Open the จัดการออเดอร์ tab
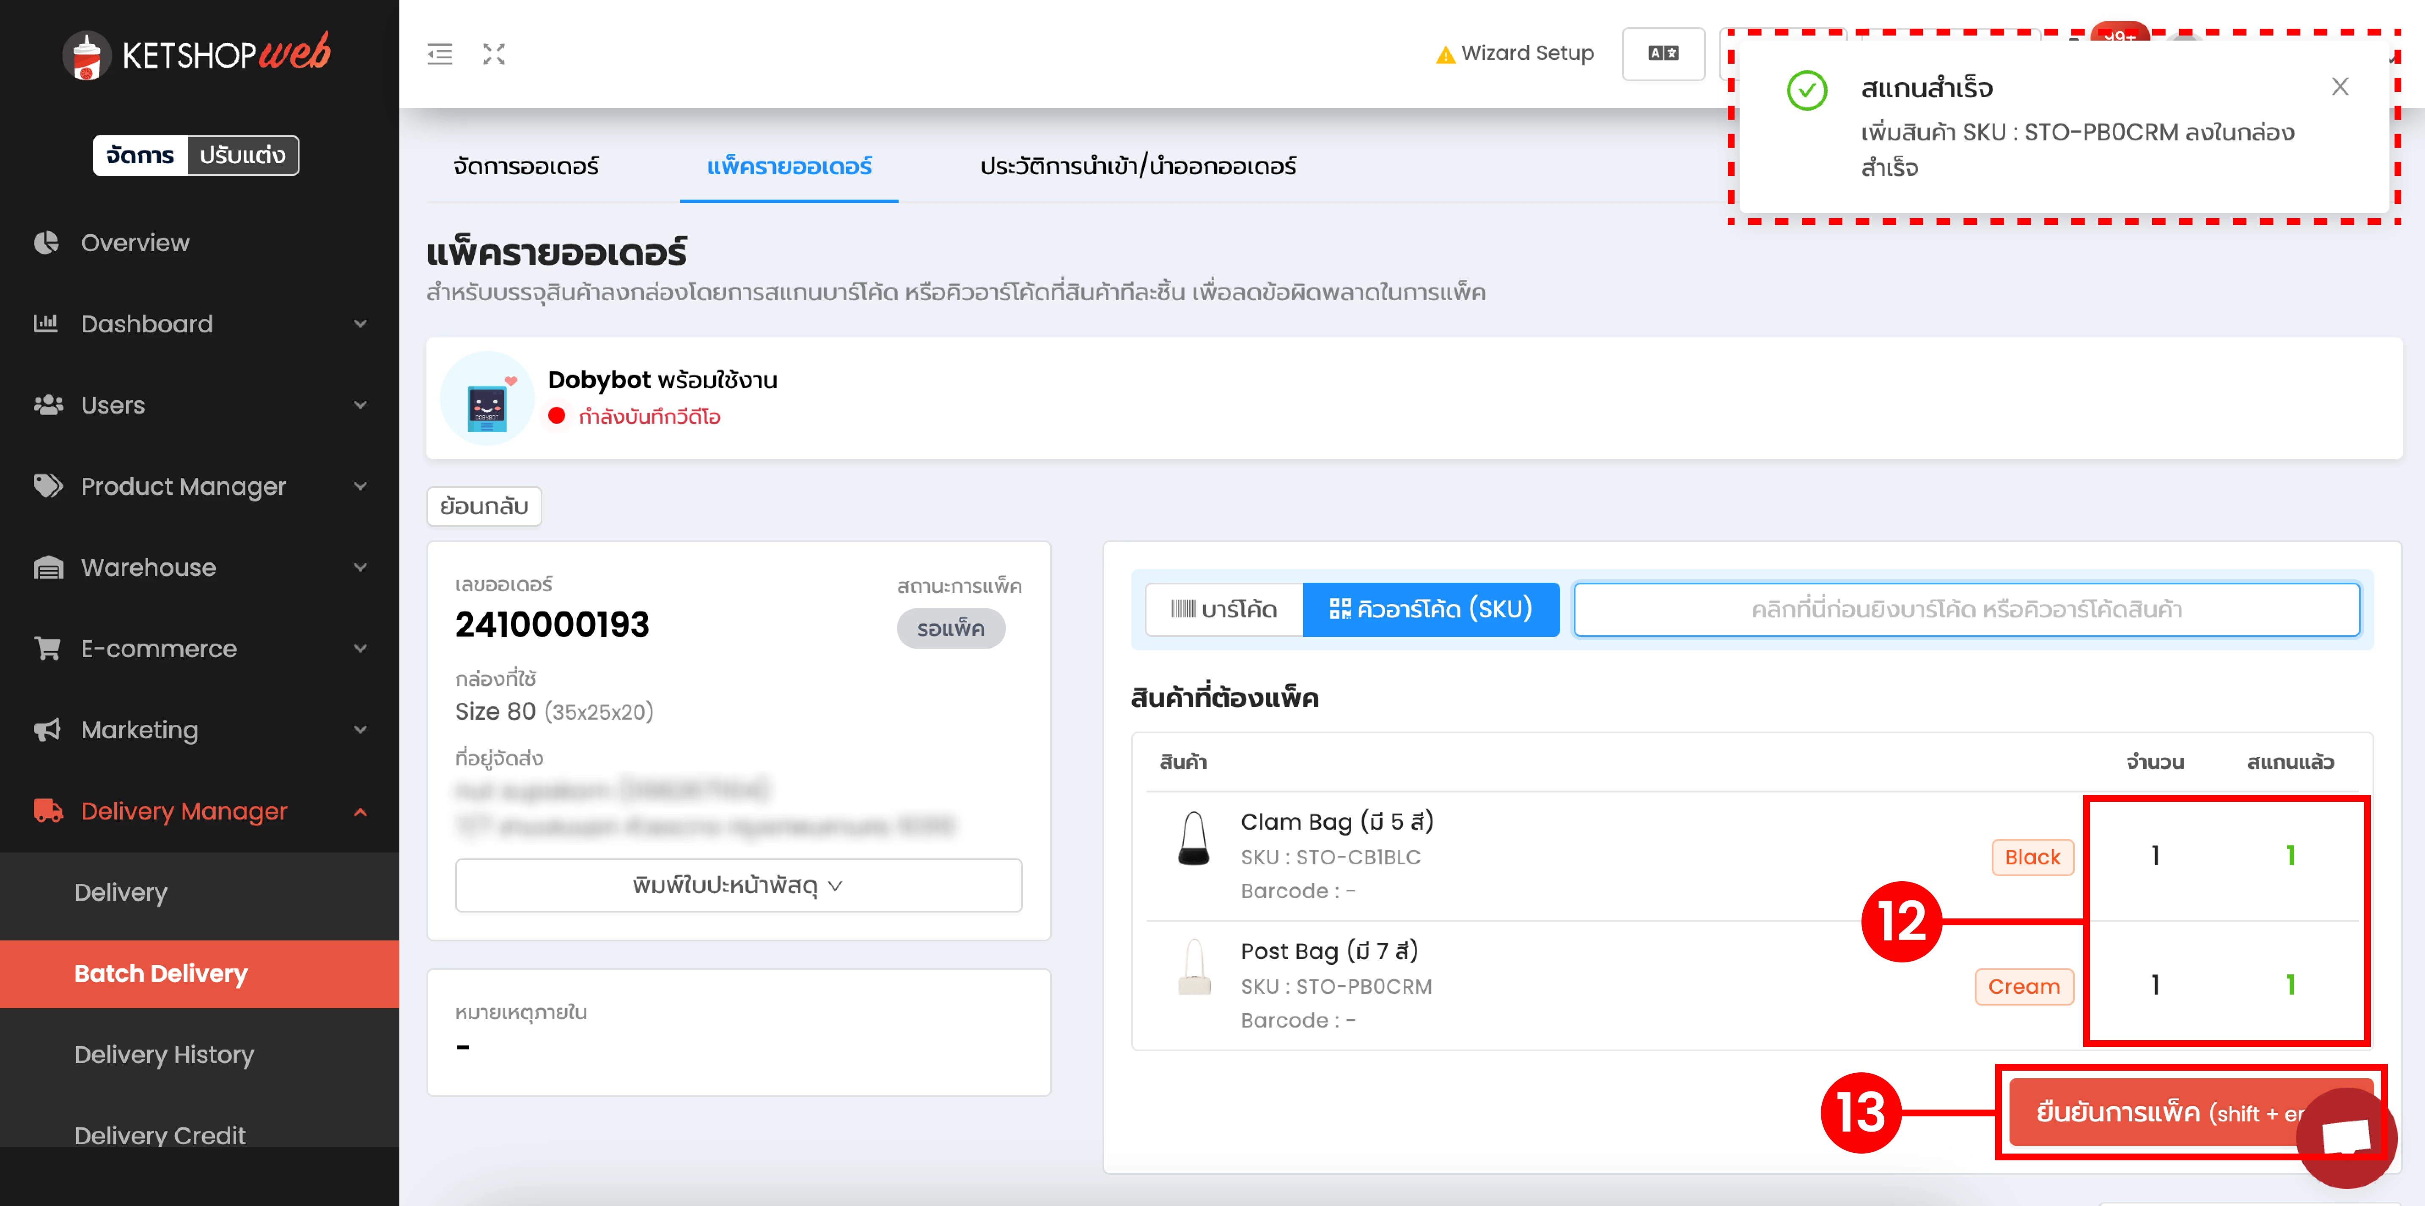 (x=526, y=167)
